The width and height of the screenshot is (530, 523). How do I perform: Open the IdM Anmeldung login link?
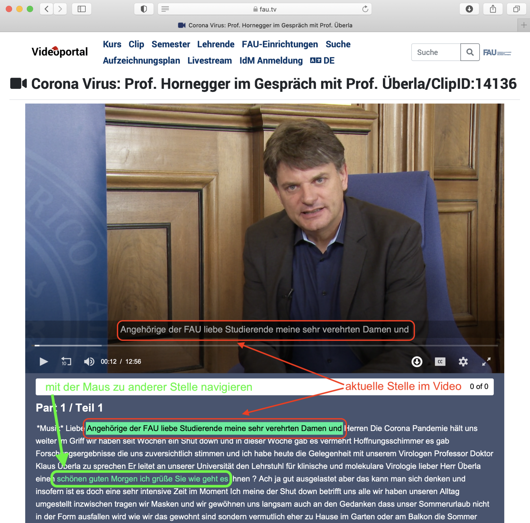tap(271, 60)
